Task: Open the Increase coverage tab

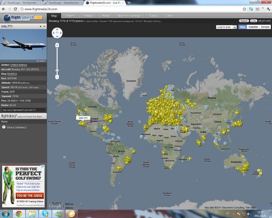Action: (x=129, y=16)
